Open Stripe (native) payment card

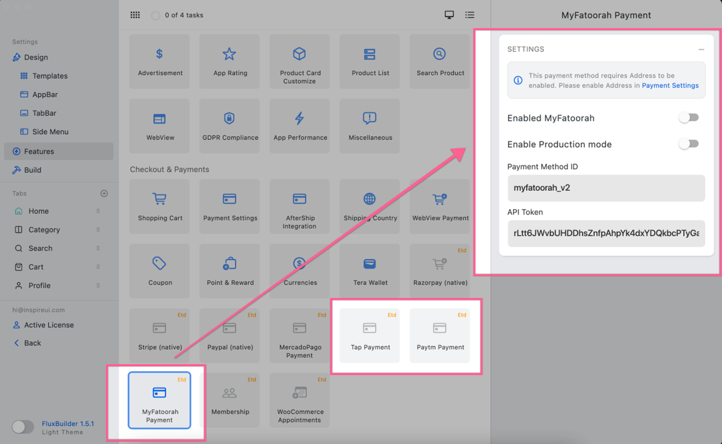(x=160, y=336)
